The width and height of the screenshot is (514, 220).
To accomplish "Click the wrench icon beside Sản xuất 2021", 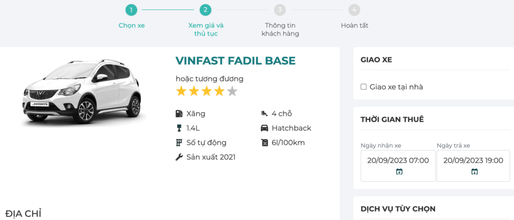I will pyautogui.click(x=179, y=157).
